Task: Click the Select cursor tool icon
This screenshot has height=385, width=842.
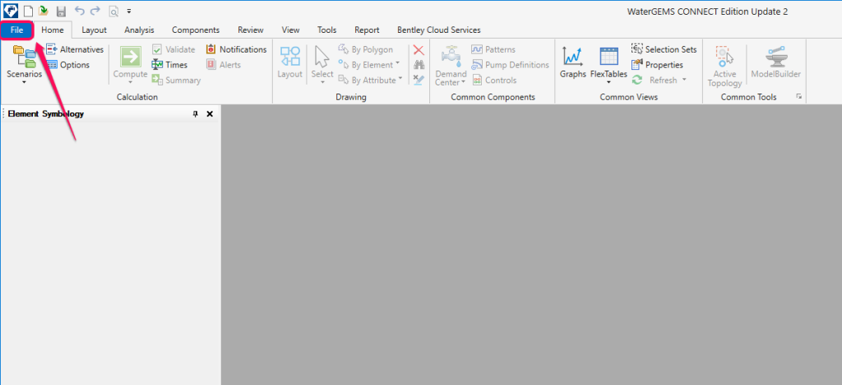Action: [x=322, y=57]
